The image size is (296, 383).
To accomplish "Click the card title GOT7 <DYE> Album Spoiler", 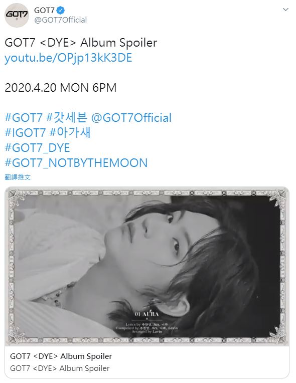I will point(61,356).
